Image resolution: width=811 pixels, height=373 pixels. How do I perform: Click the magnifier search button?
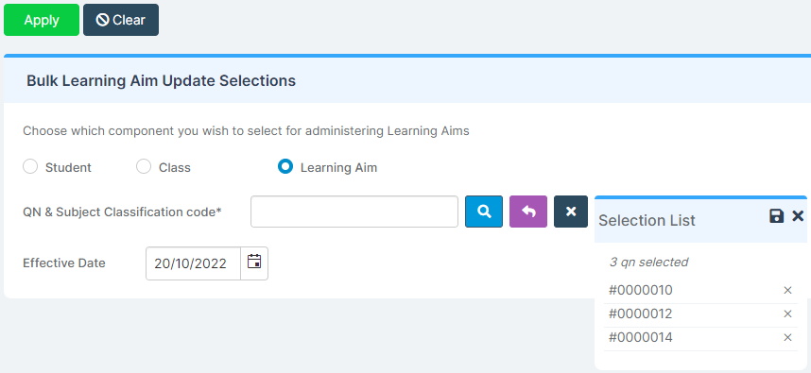[484, 212]
